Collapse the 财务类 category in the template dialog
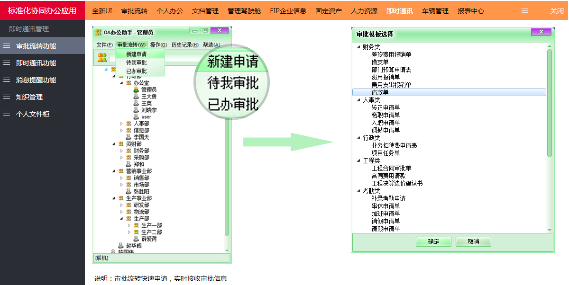This screenshot has width=569, height=285. pyautogui.click(x=359, y=46)
